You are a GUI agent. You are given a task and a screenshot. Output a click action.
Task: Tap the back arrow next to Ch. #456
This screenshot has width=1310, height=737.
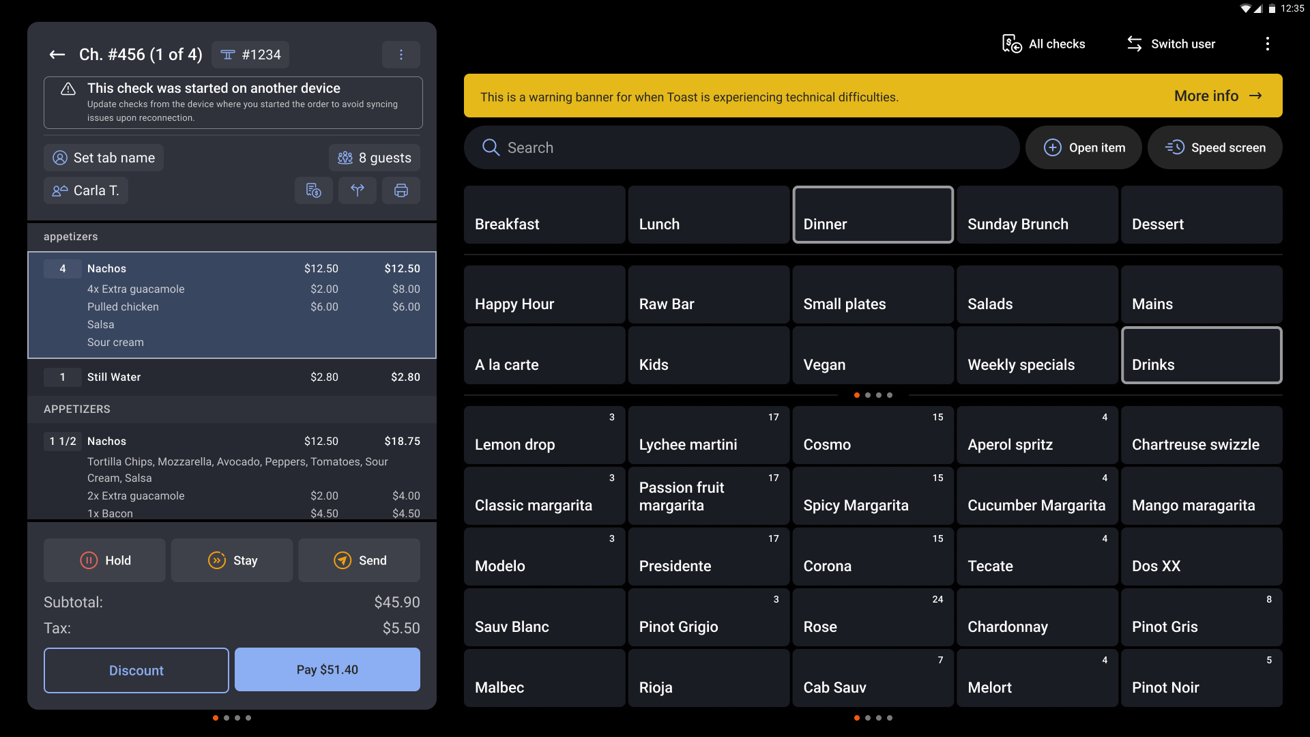point(57,55)
